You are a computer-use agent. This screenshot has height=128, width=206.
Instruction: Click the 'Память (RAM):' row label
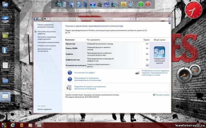[72, 48]
